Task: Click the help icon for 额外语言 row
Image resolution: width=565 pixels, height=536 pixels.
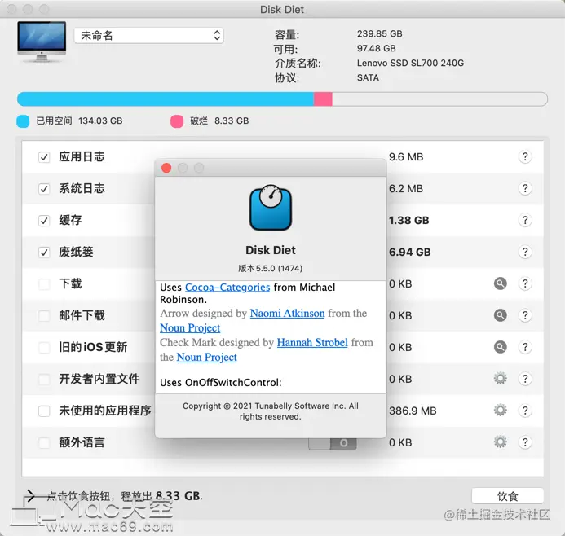Action: (x=525, y=442)
